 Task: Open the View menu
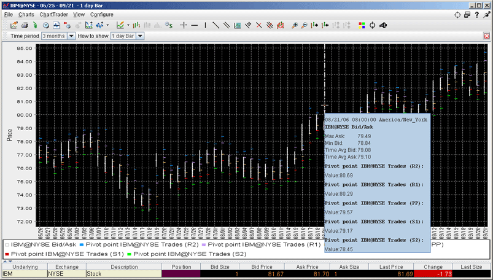pyautogui.click(x=79, y=15)
